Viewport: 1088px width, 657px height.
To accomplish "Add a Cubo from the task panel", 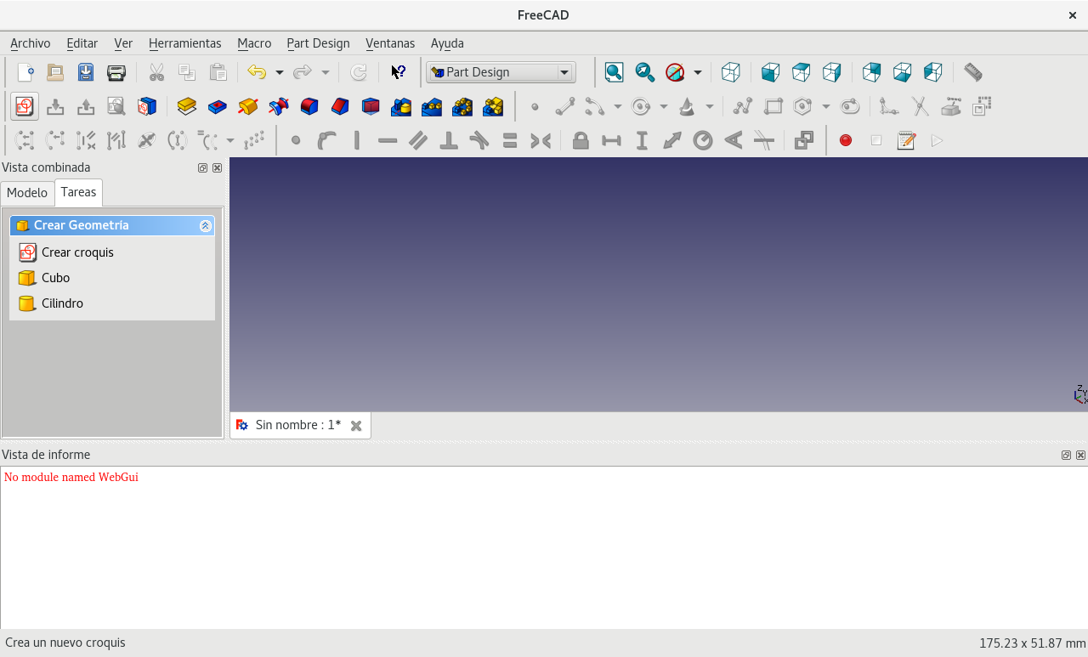I will click(x=44, y=278).
